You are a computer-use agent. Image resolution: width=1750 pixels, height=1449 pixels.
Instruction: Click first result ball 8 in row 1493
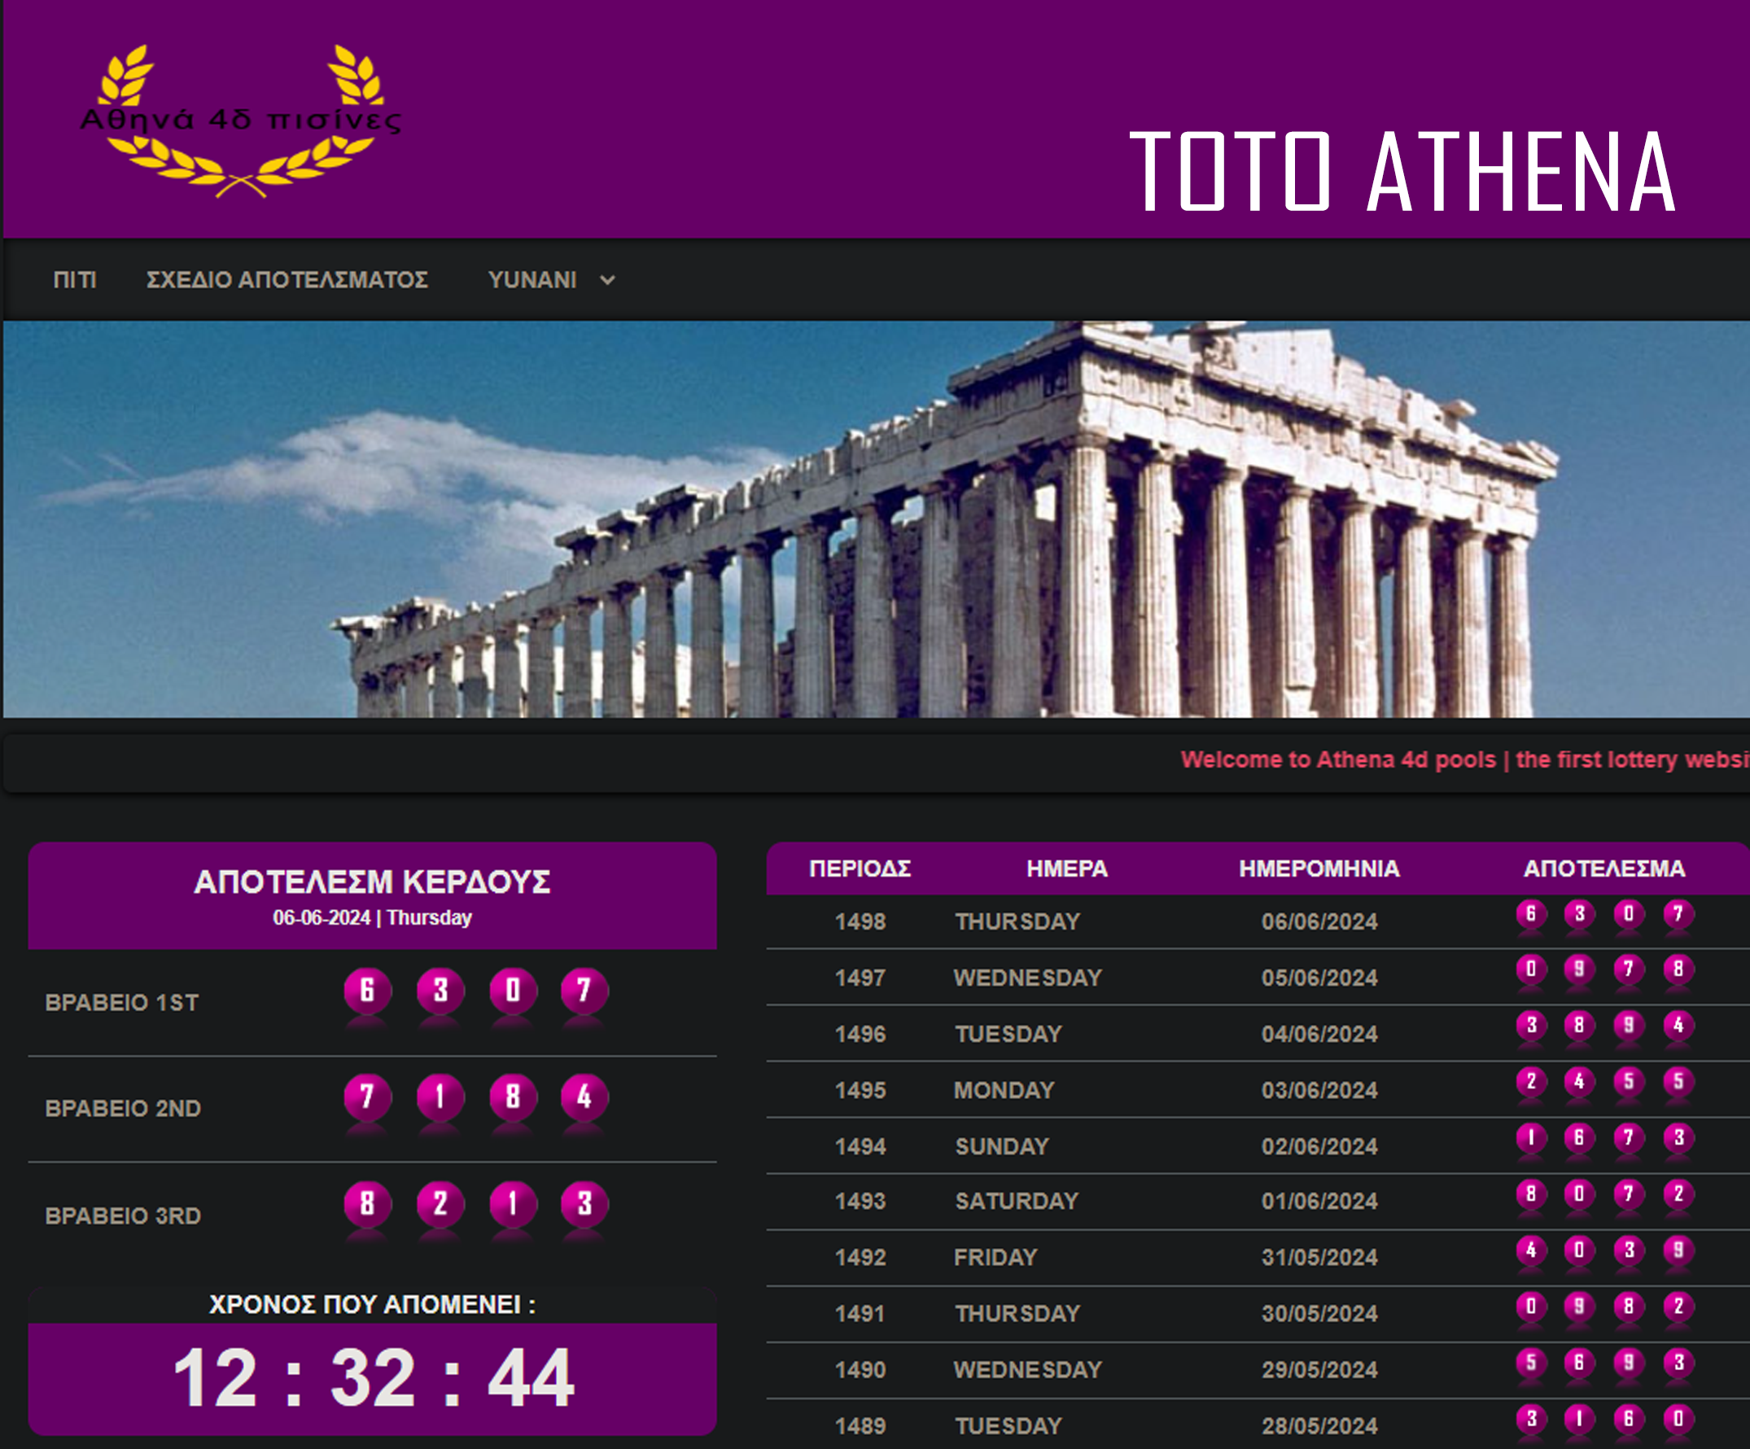click(x=1531, y=1194)
